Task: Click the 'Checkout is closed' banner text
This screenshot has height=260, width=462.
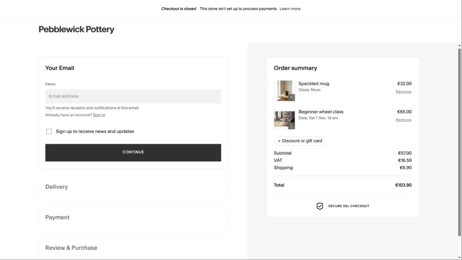Action: point(179,9)
